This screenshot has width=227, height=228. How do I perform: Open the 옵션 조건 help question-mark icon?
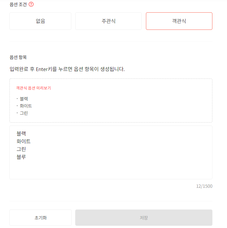point(31,4)
